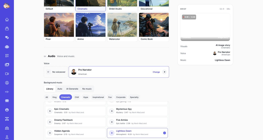Open the text tool icon in sidebar
Viewport: 263px width, 140px height.
pos(7,119)
